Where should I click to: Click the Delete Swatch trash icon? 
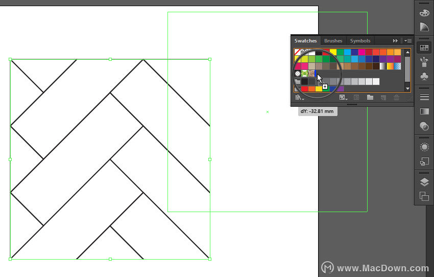coord(396,97)
